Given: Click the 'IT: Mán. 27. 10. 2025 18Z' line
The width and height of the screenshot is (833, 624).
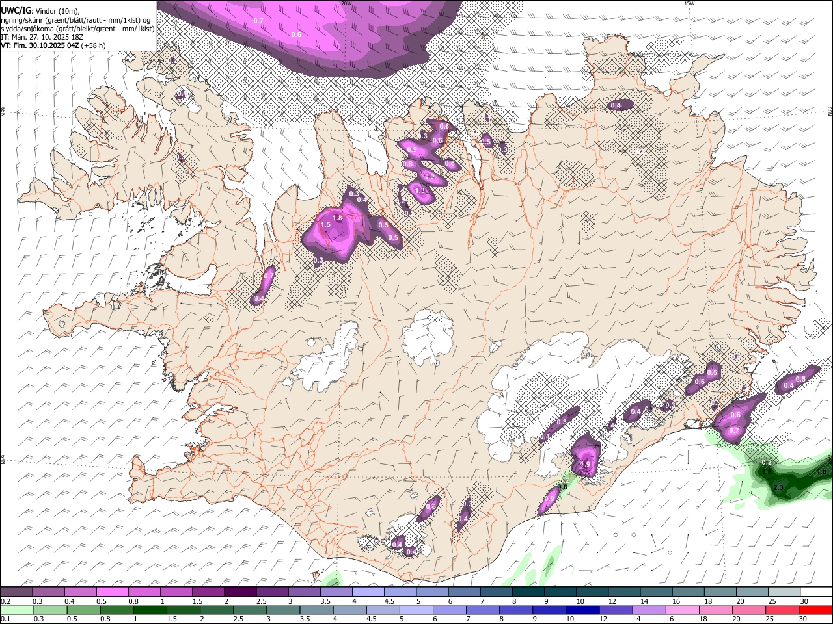Looking at the screenshot, I should 42,37.
